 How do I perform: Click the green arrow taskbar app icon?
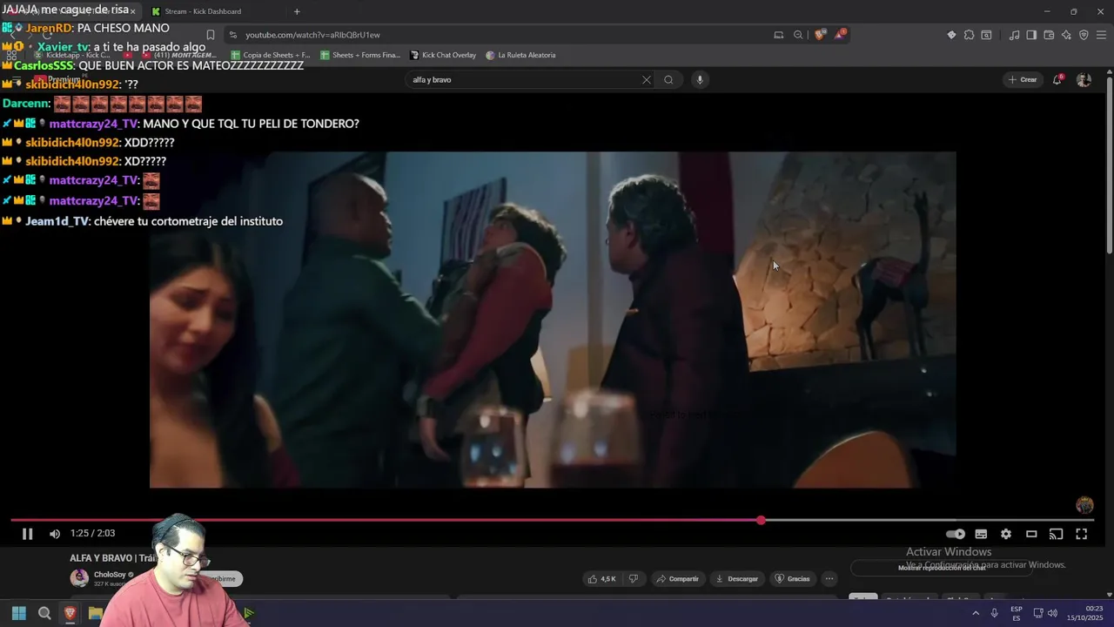tap(248, 613)
